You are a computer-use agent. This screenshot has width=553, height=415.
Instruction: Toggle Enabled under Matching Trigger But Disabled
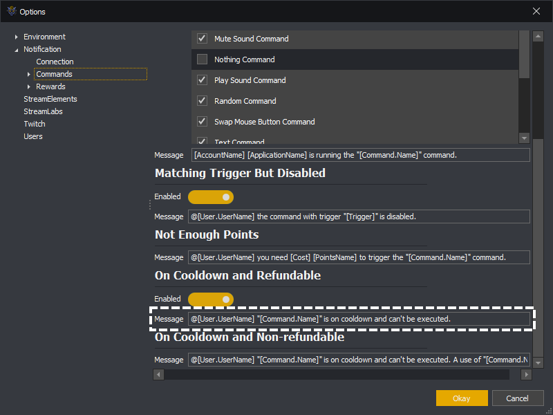[211, 197]
